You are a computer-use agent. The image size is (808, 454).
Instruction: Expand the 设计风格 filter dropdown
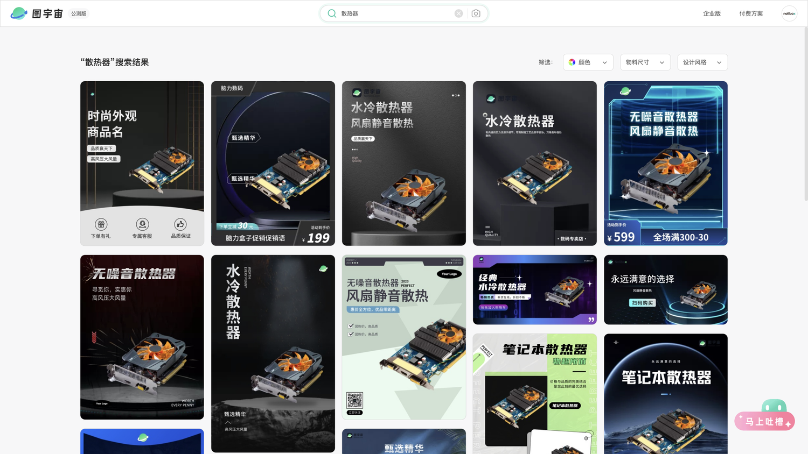pos(702,62)
